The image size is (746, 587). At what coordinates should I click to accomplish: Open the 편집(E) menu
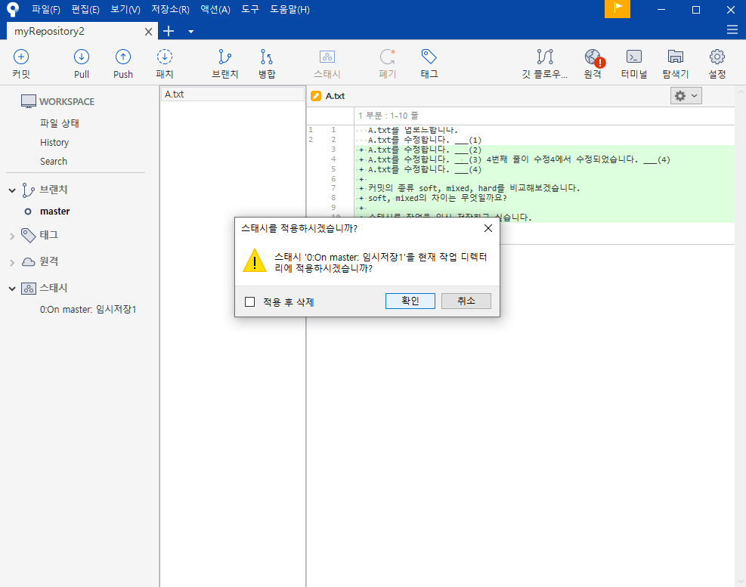[85, 10]
